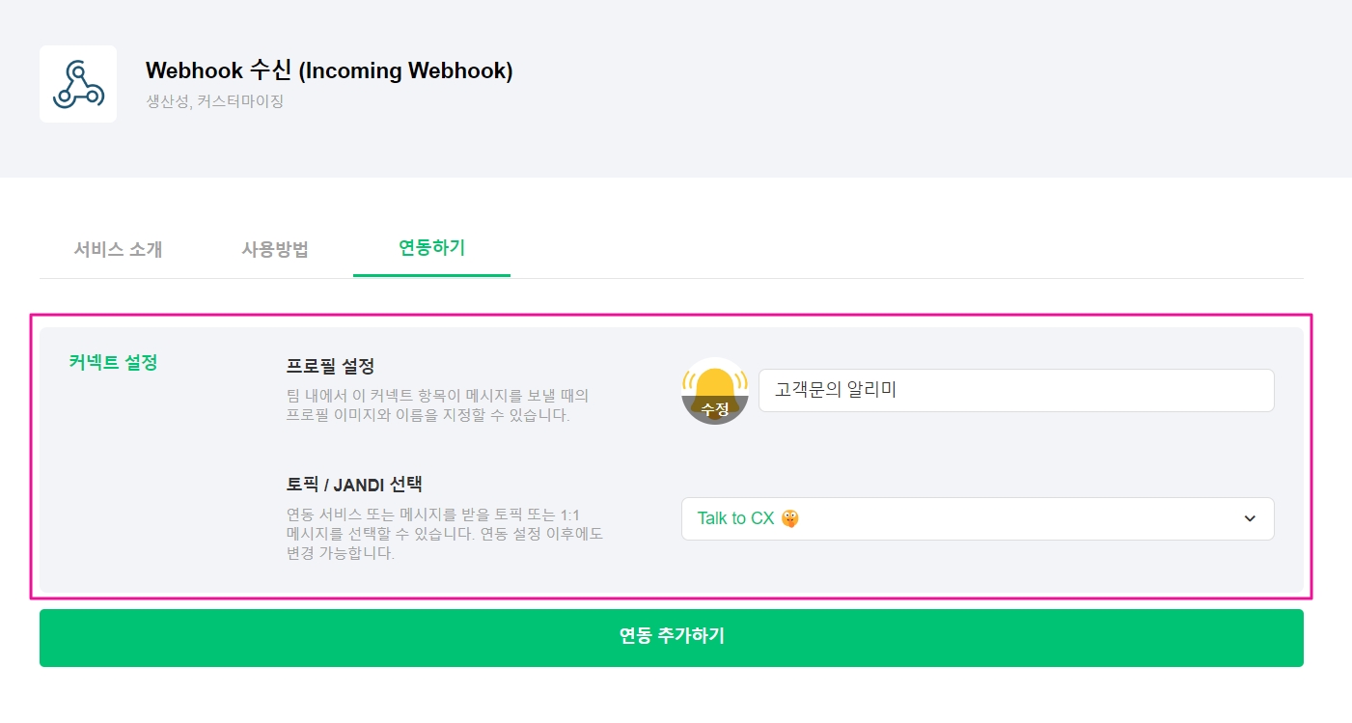
Task: Click the 고객문의 알리미 name field
Action: pyautogui.click(x=1015, y=390)
